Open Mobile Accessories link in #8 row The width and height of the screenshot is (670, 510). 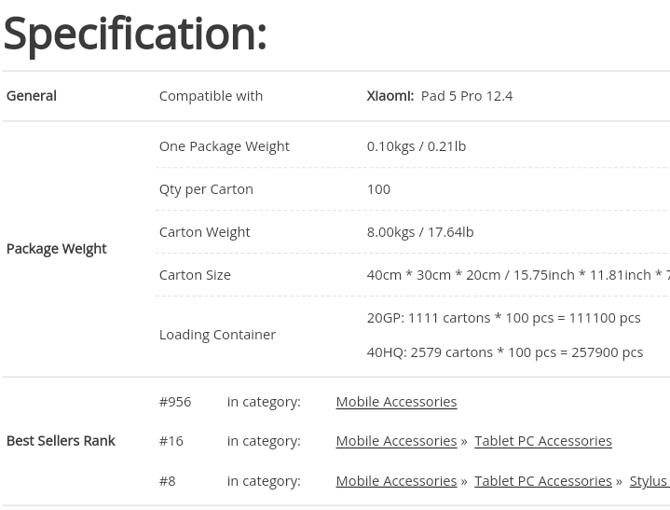(397, 481)
